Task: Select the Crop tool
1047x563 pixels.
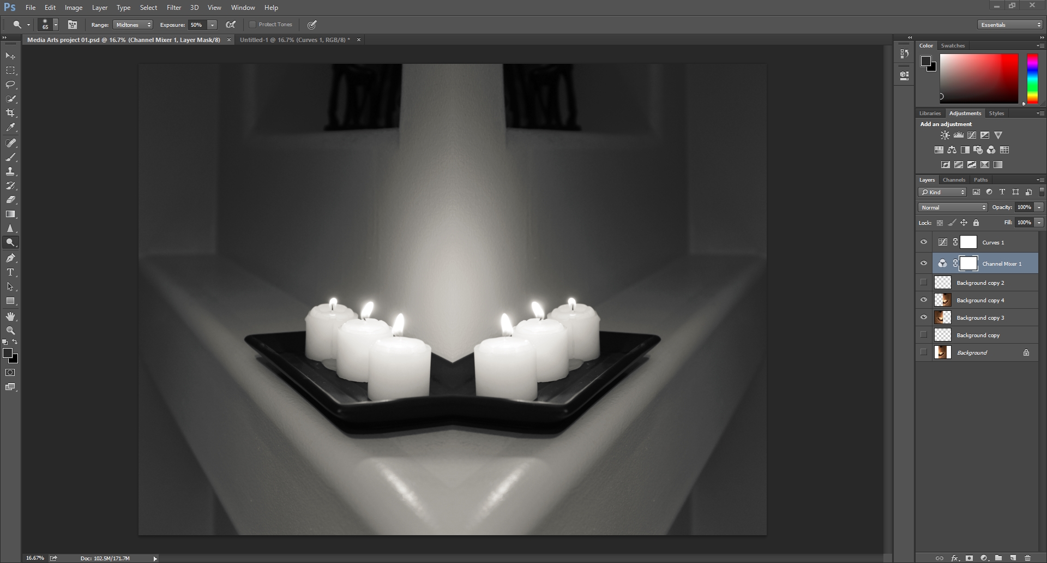Action: pyautogui.click(x=10, y=113)
